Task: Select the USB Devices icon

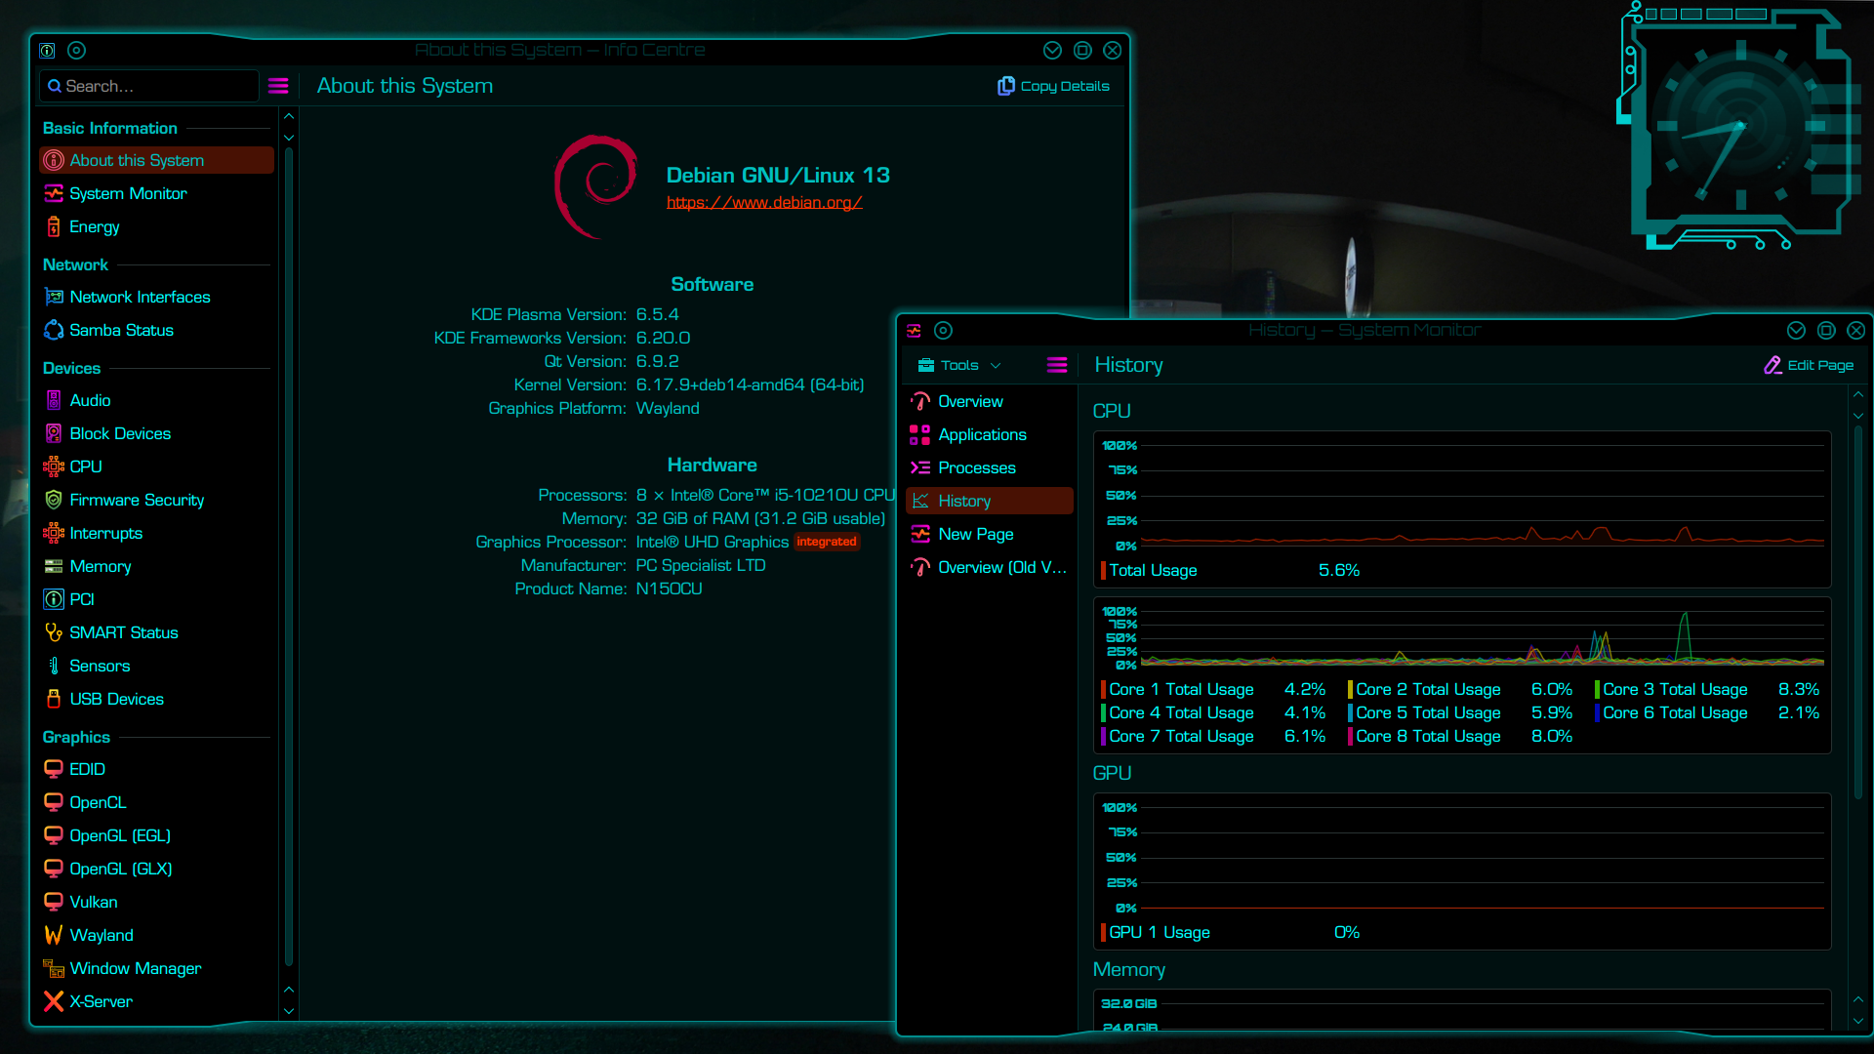Action: tap(54, 699)
